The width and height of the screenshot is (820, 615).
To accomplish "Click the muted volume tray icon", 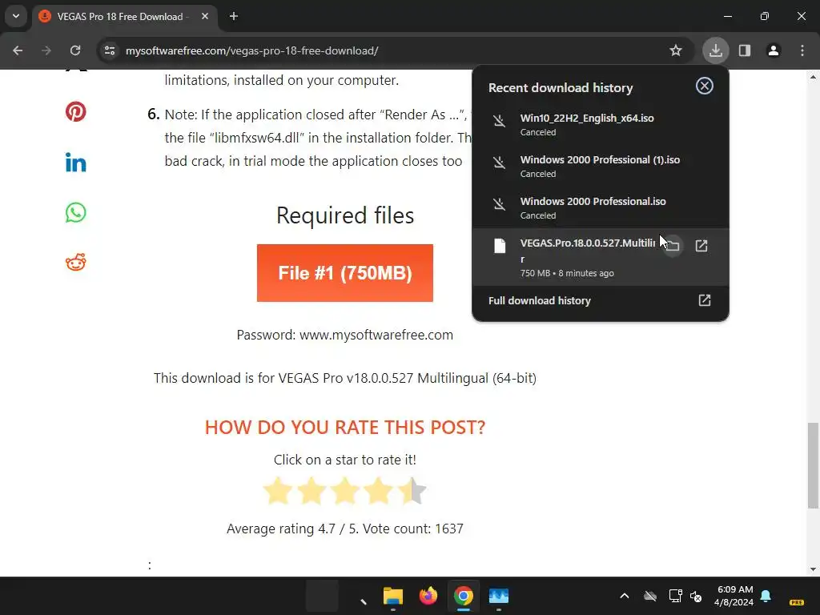I will [x=696, y=596].
